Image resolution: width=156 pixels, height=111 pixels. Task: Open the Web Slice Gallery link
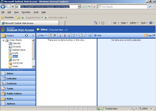pos(56,17)
